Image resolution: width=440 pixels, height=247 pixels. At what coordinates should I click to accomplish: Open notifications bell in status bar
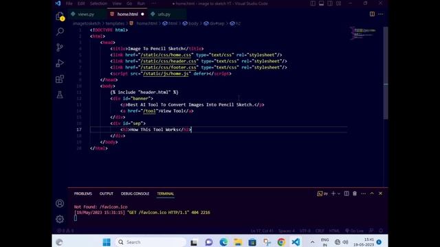381,231
